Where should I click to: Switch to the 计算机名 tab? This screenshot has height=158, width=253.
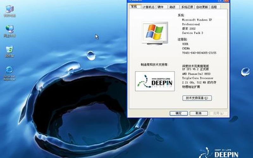click(148, 7)
